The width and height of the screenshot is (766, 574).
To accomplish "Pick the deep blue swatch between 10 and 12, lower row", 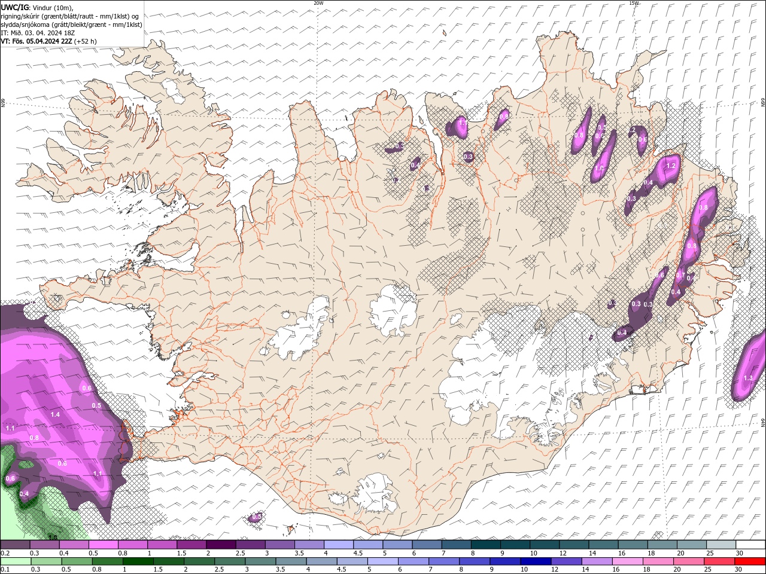I will click(536, 561).
